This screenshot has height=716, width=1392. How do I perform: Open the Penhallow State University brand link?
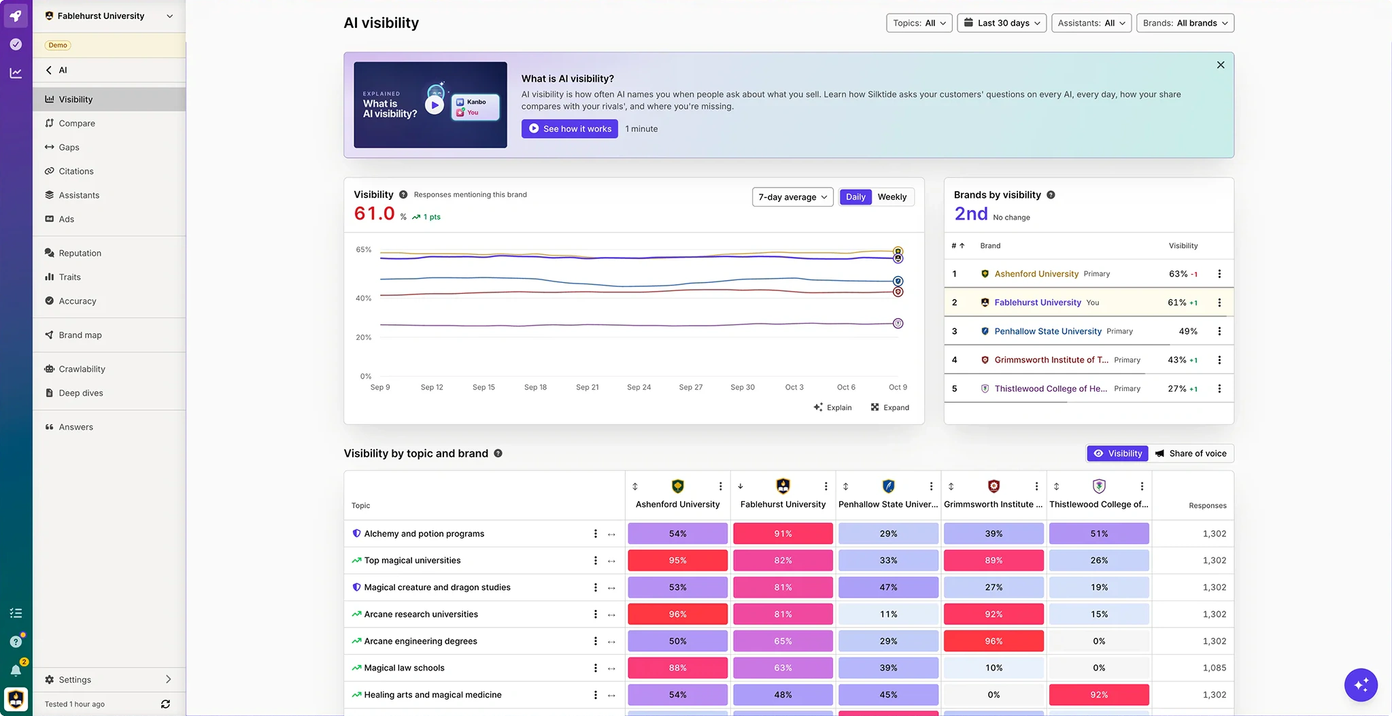1048,331
